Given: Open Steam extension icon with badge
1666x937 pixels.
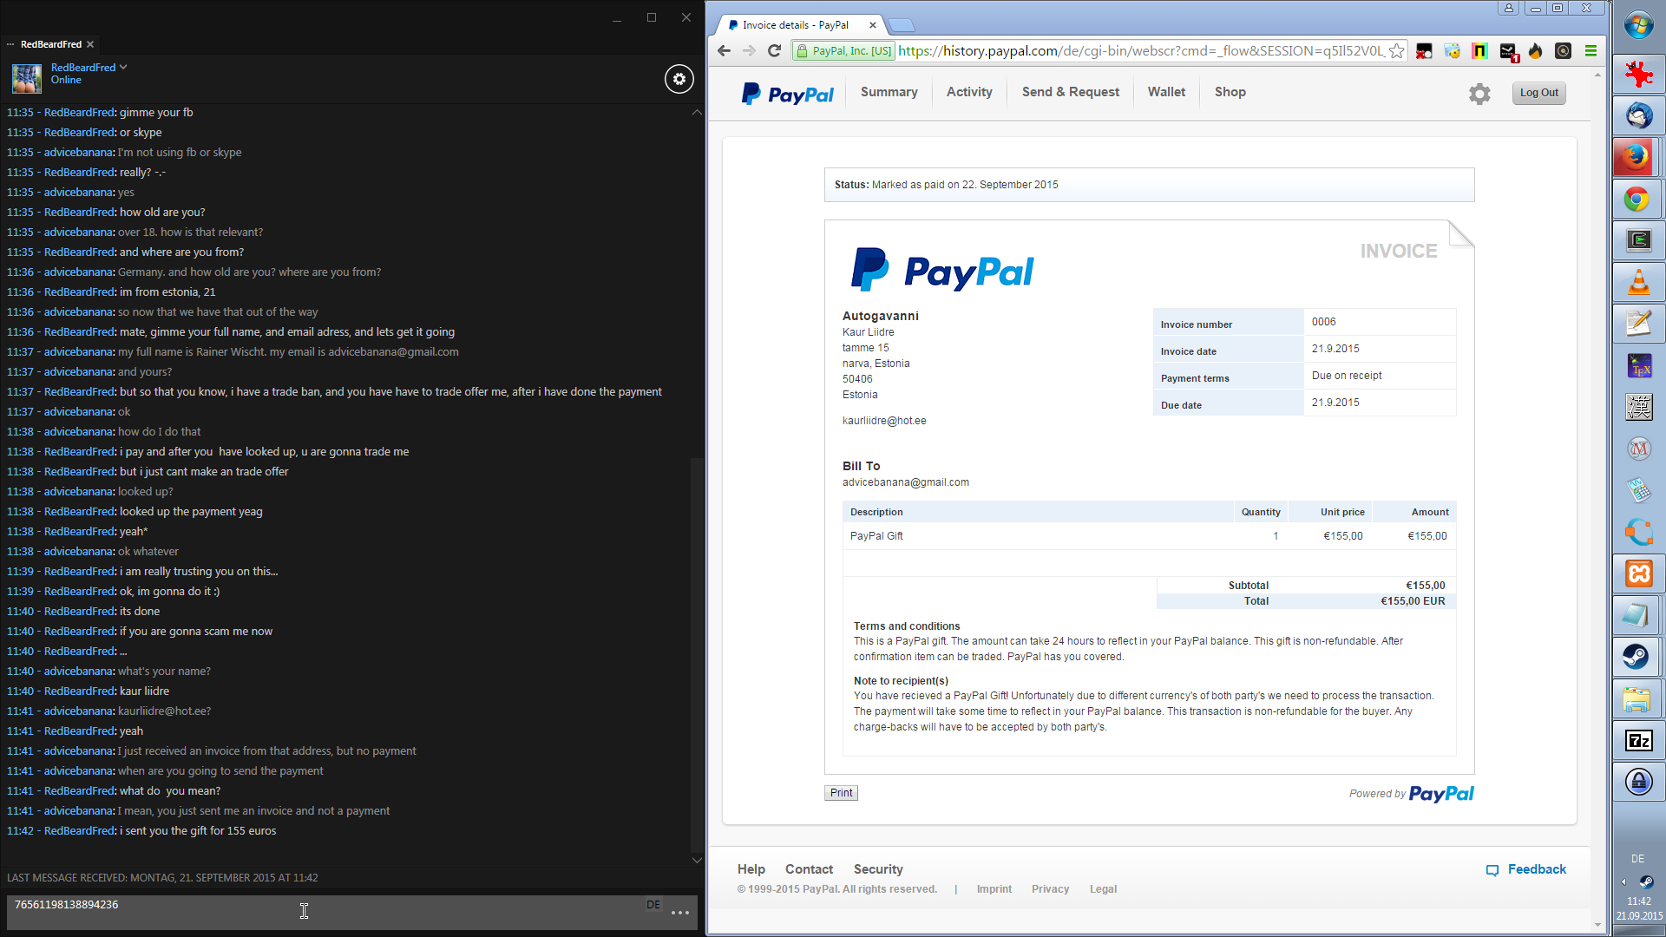Looking at the screenshot, I should (x=1508, y=52).
